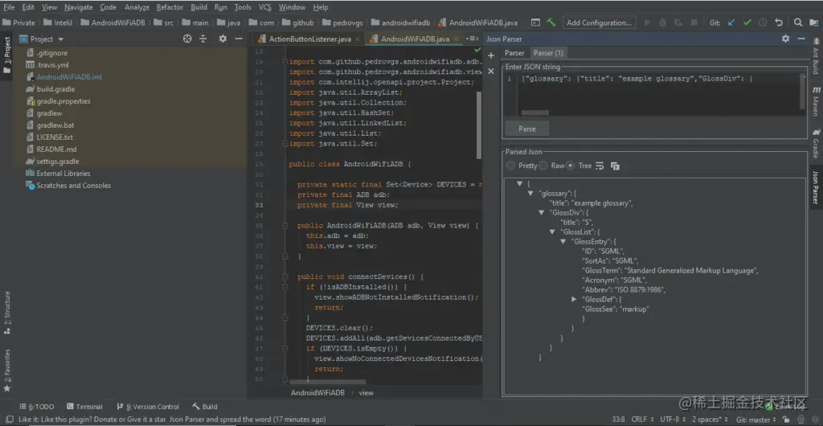Select External Libraries in Project tree
Viewport: 823px width, 426px height.
63,174
